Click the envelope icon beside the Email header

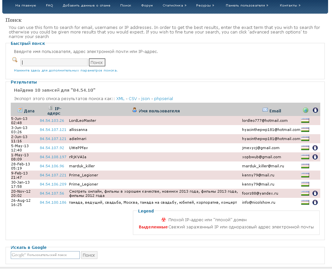point(265,110)
